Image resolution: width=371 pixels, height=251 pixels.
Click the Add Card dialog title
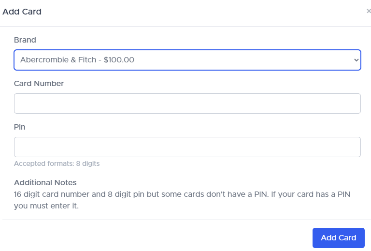click(x=22, y=12)
